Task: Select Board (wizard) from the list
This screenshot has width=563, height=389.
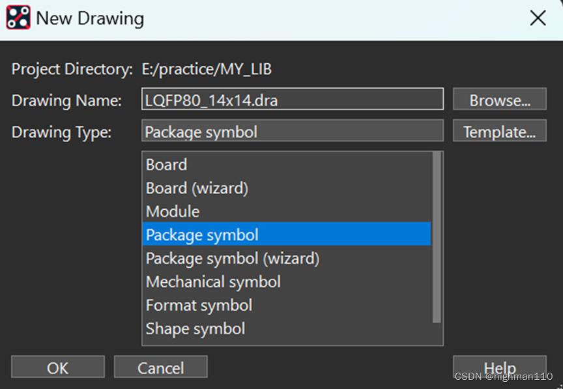Action: (197, 188)
